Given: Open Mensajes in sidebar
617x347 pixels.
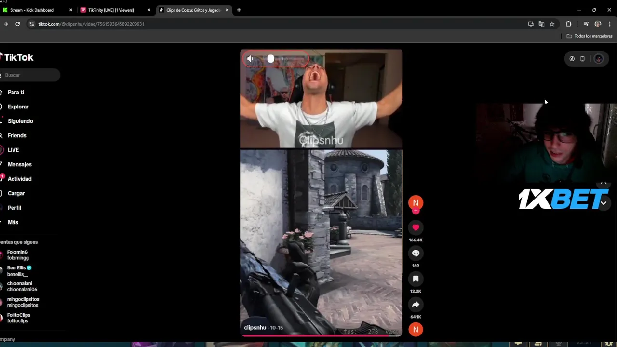Looking at the screenshot, I should tap(19, 164).
